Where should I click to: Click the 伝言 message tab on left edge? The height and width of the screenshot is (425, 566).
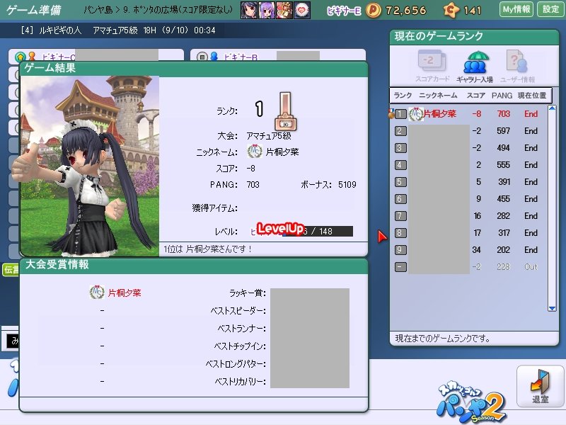pos(11,270)
